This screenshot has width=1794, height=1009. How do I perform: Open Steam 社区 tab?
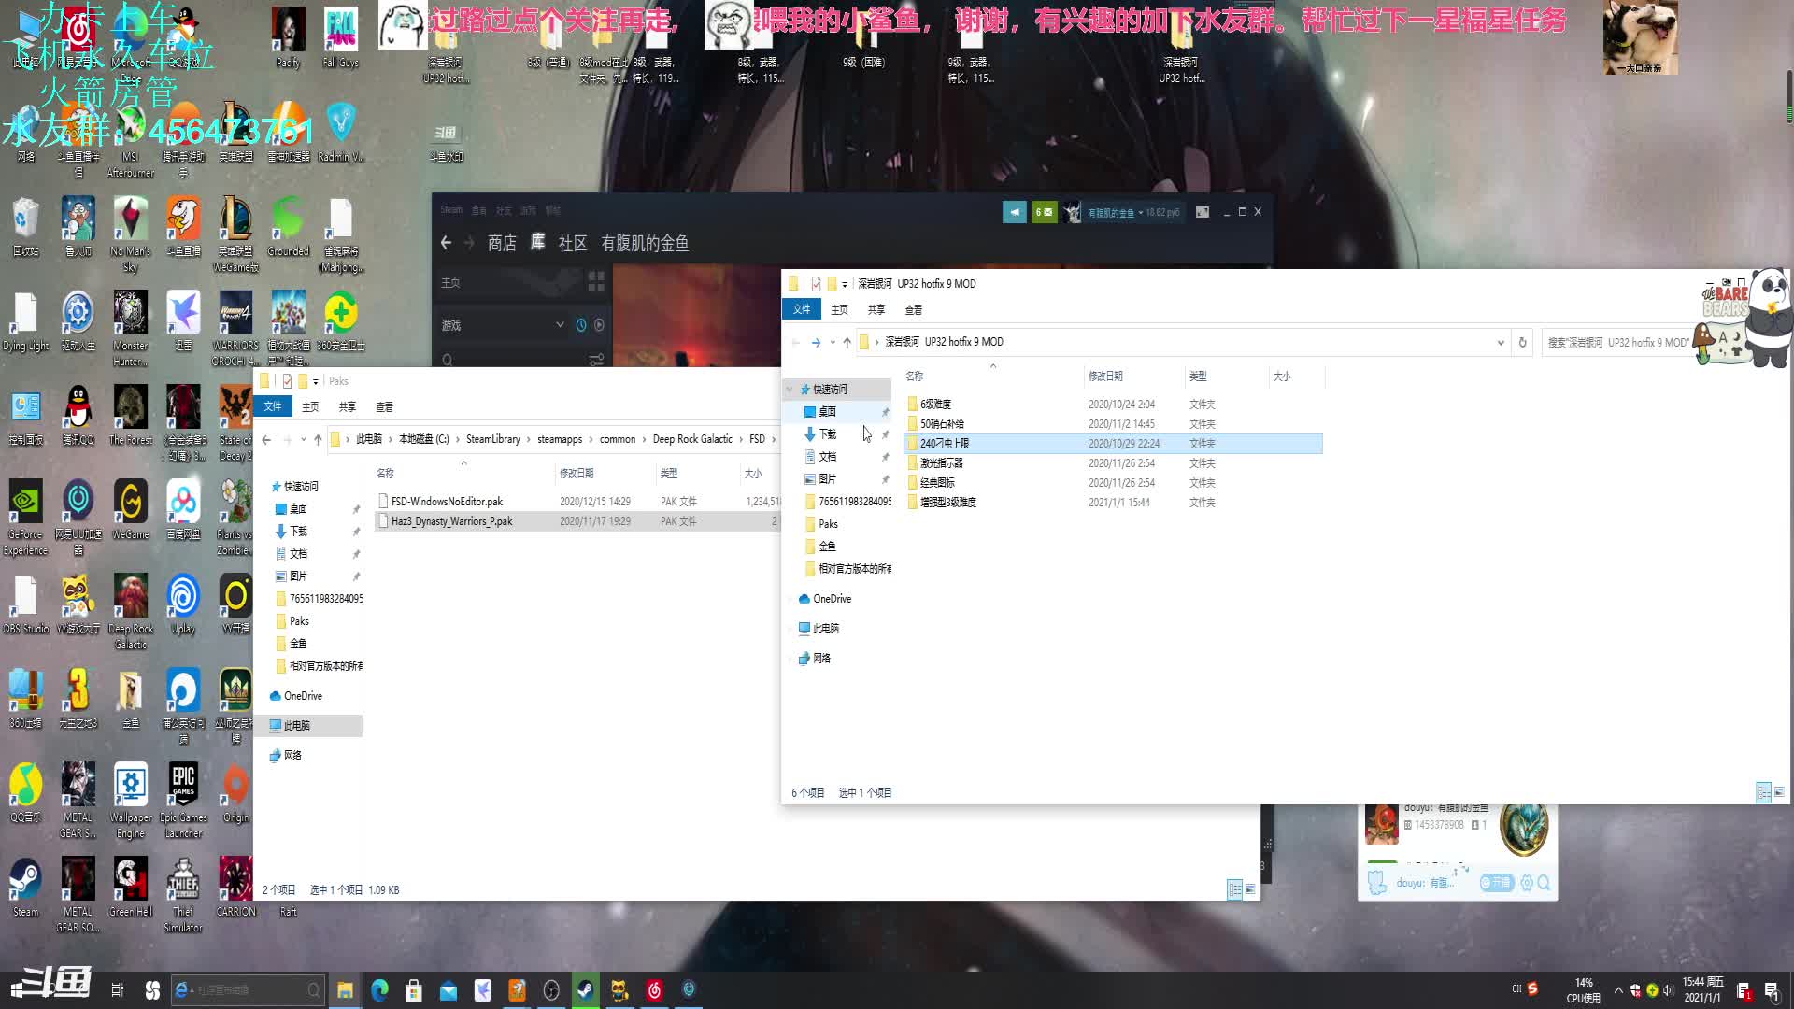click(573, 243)
